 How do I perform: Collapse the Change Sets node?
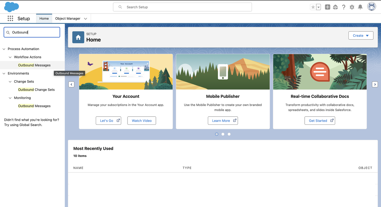(10, 82)
